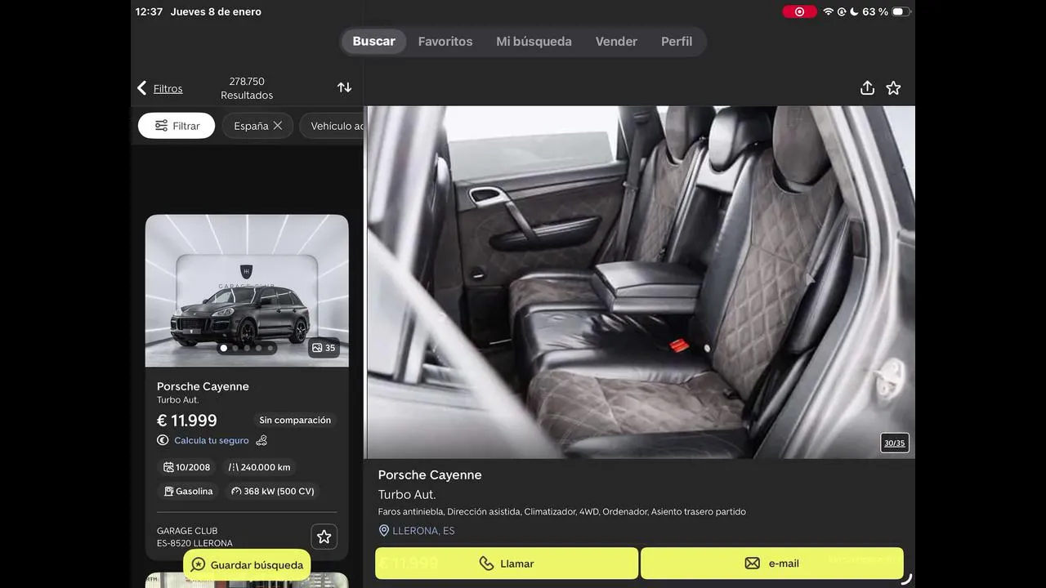Open sort order arrows icon

344,87
